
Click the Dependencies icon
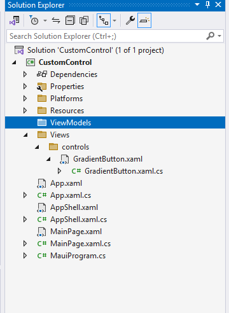pyautogui.click(x=42, y=74)
